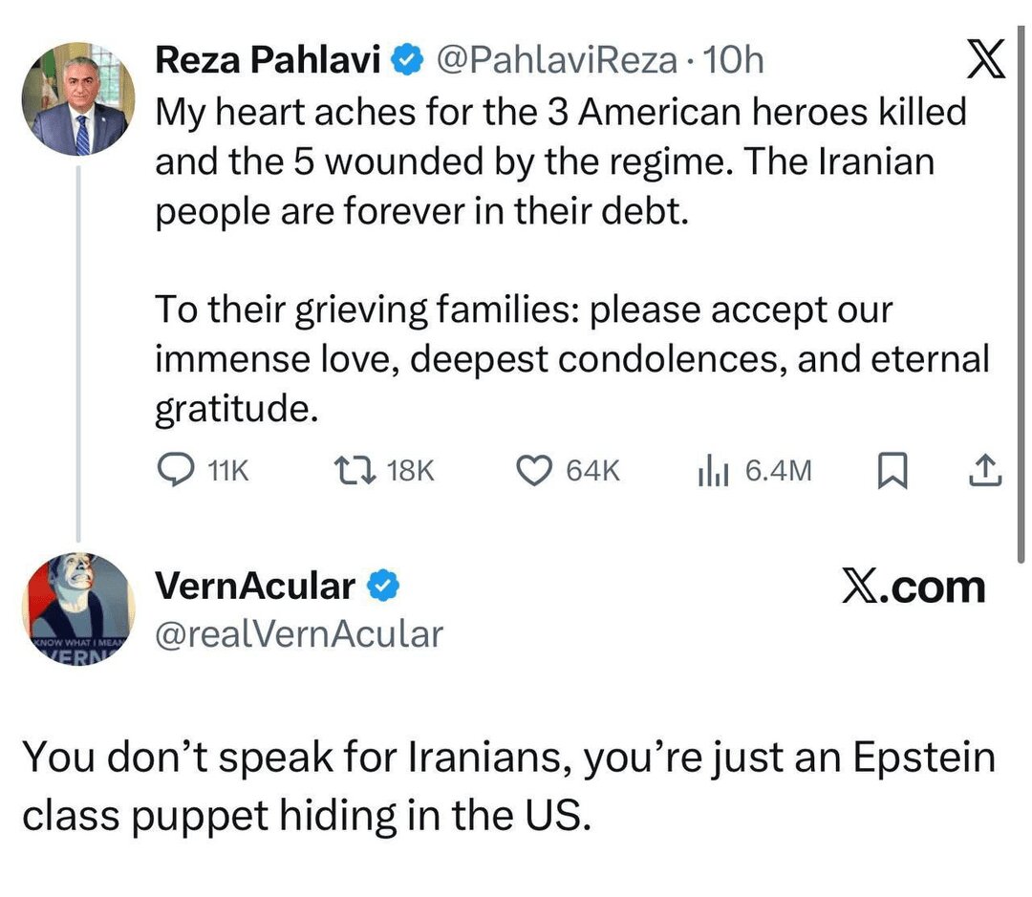
Task: Click the @PahlaviReza handle
Action: [x=558, y=61]
